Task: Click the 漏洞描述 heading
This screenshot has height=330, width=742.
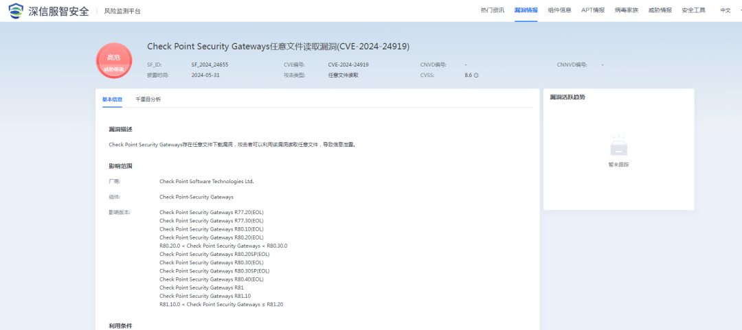Action: (x=120, y=129)
